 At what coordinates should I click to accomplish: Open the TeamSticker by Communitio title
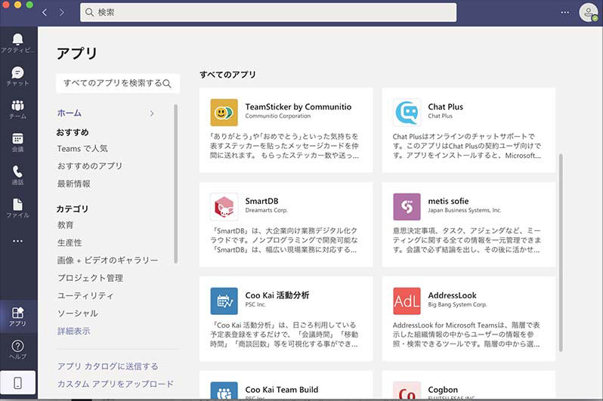coord(298,107)
